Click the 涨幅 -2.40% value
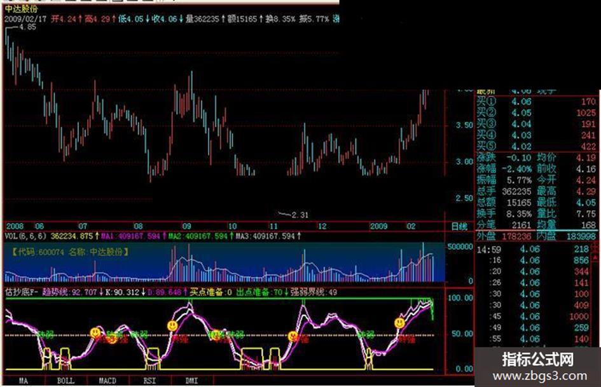 518,168
